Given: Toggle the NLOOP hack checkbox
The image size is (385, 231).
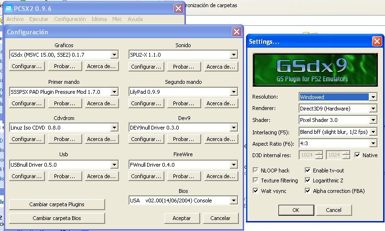Looking at the screenshot, I should pos(256,170).
